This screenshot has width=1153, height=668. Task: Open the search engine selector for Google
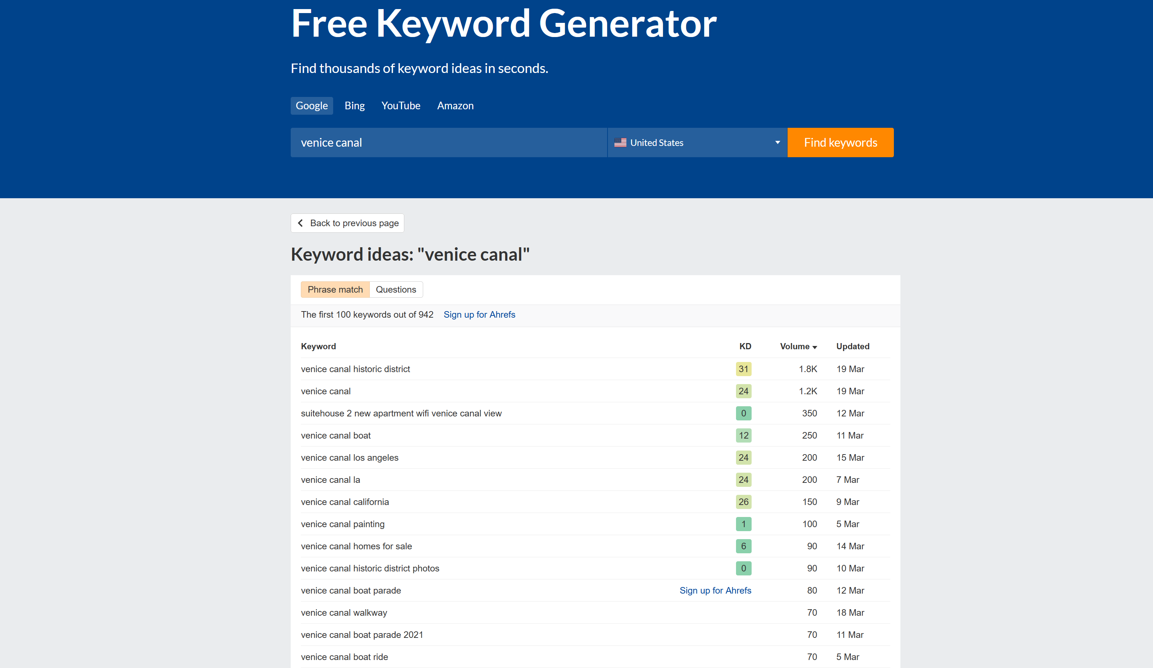(312, 105)
